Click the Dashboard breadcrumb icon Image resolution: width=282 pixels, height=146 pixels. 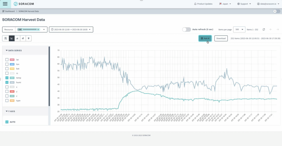click(x=3, y=11)
